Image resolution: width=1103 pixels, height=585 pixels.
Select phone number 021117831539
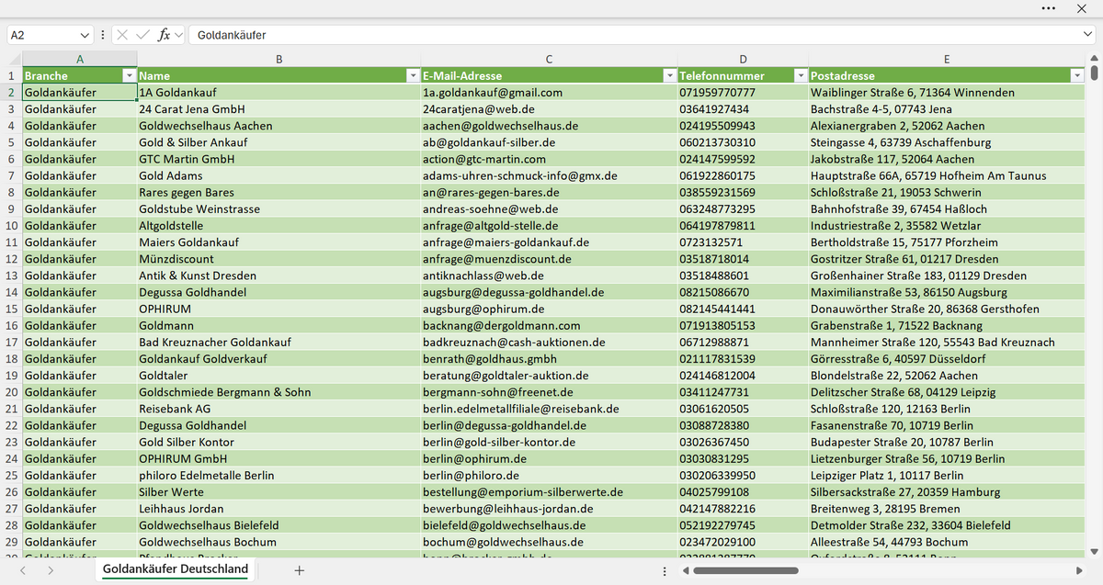pyautogui.click(x=743, y=359)
